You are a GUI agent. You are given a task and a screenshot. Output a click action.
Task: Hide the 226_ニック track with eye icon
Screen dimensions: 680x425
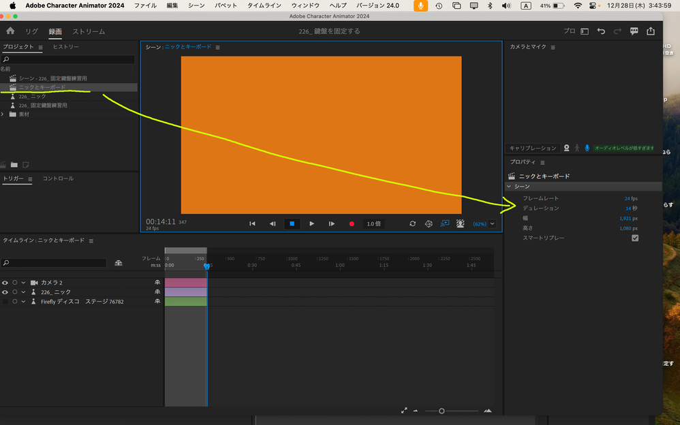coord(5,292)
